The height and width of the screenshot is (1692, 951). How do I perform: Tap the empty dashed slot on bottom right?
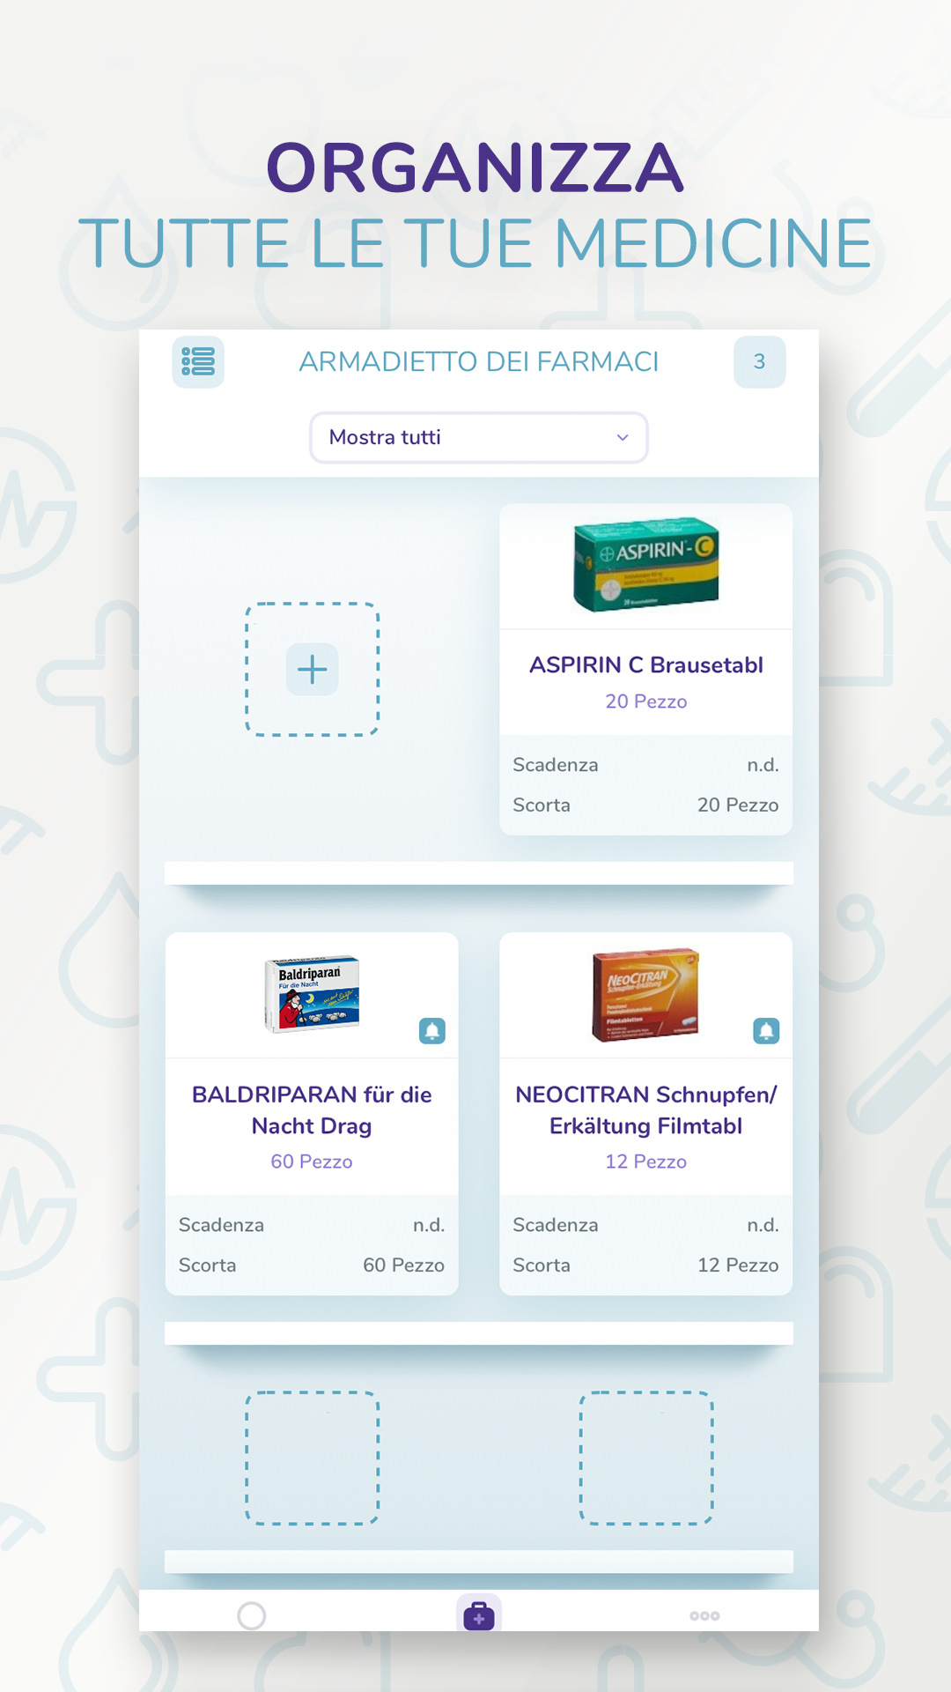click(646, 1458)
